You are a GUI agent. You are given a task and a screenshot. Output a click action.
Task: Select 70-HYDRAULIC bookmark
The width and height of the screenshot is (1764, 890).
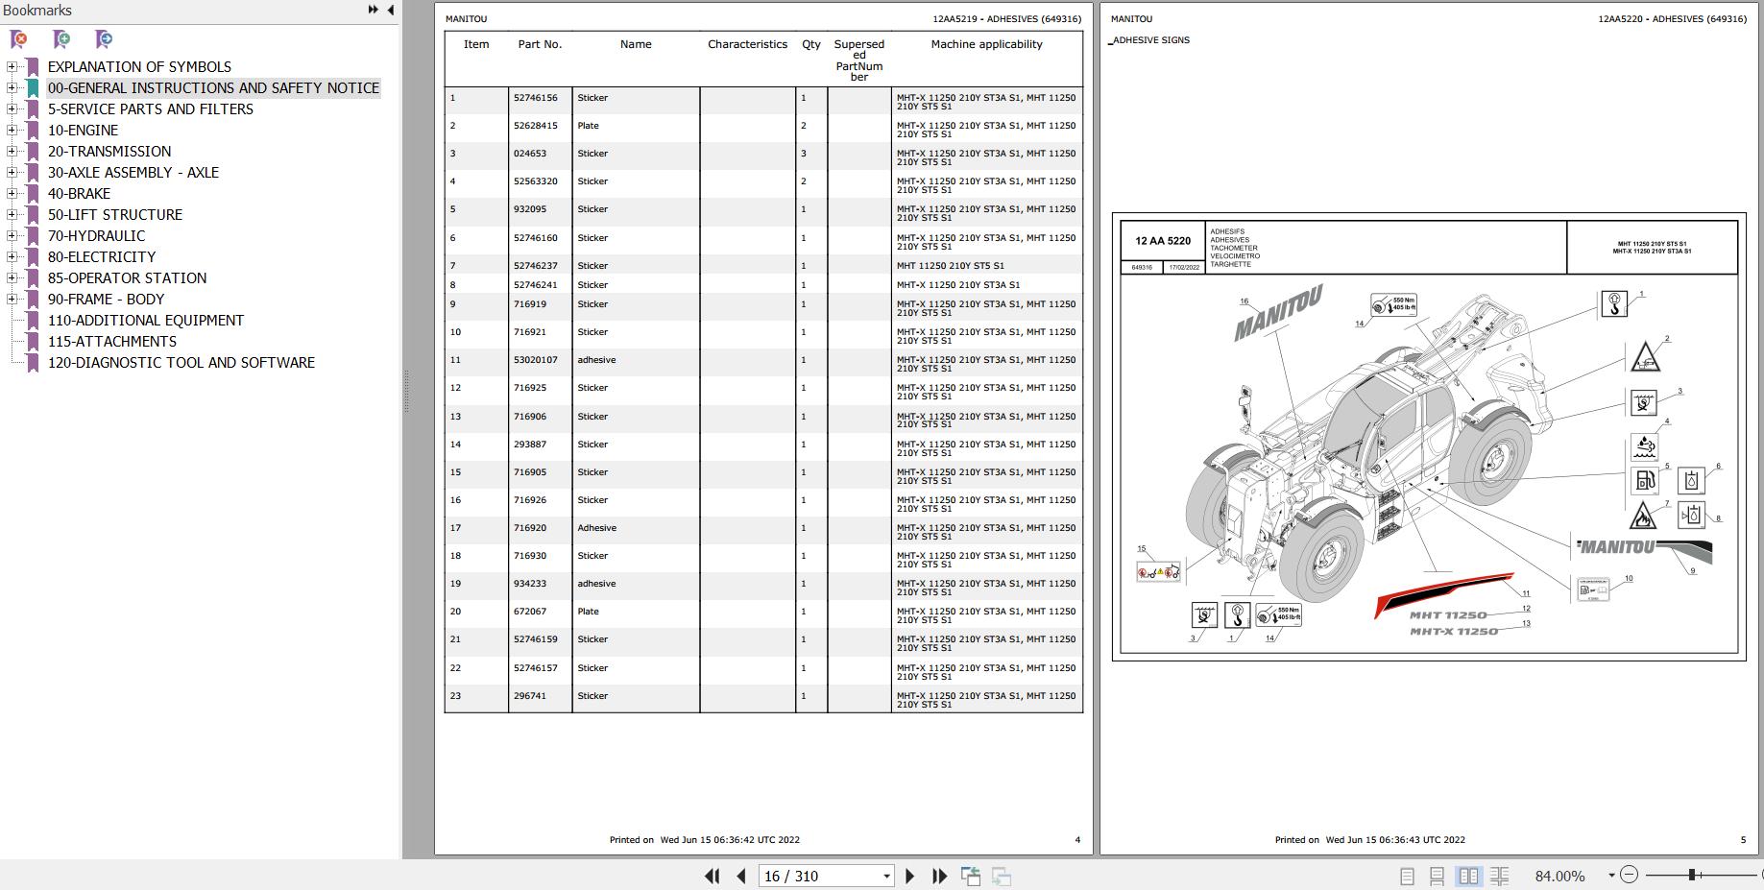[x=97, y=236]
